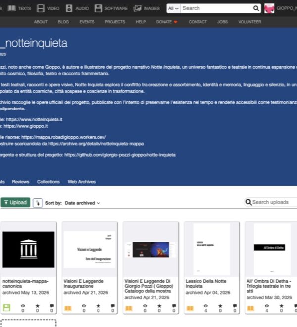Click the favorite star on All' Ombra Di Detha

(x=281, y=306)
